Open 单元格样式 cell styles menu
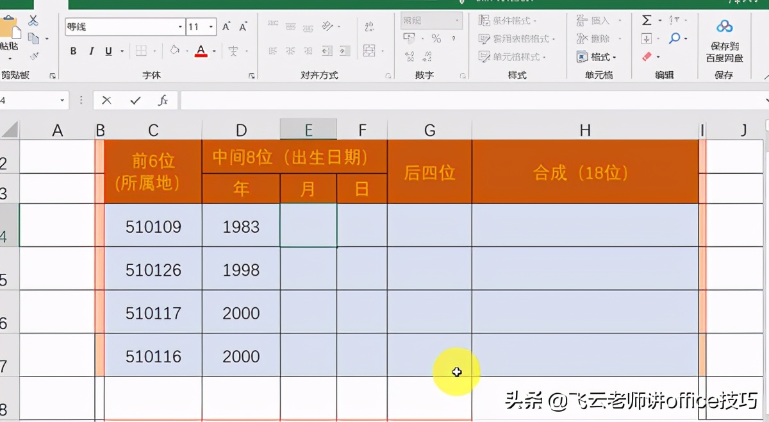769x422 pixels. tap(512, 56)
